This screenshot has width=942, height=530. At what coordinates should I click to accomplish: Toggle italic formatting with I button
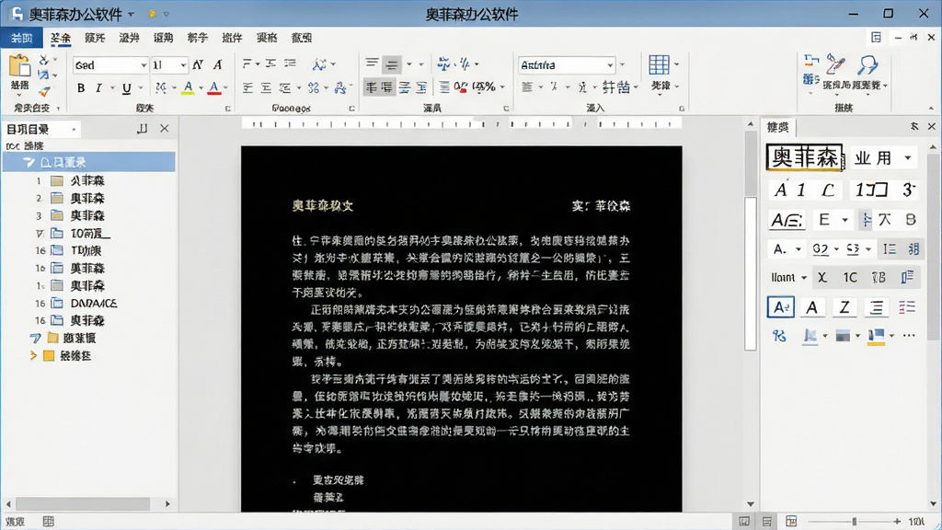[x=98, y=88]
